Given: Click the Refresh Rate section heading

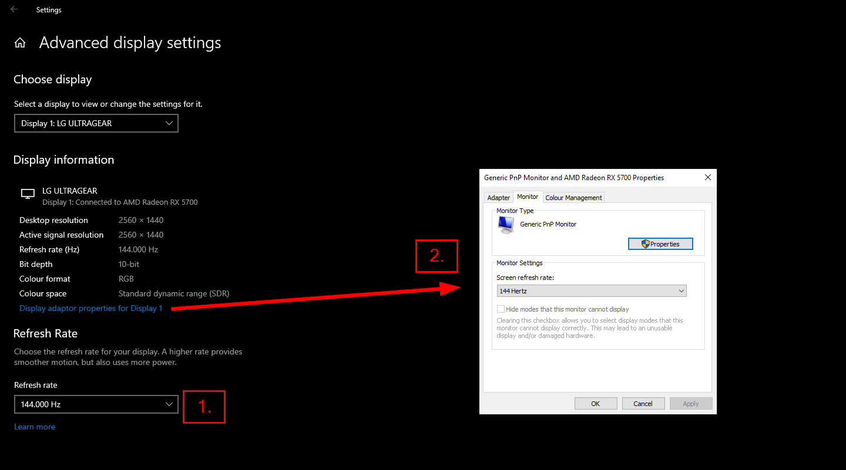Looking at the screenshot, I should [46, 333].
